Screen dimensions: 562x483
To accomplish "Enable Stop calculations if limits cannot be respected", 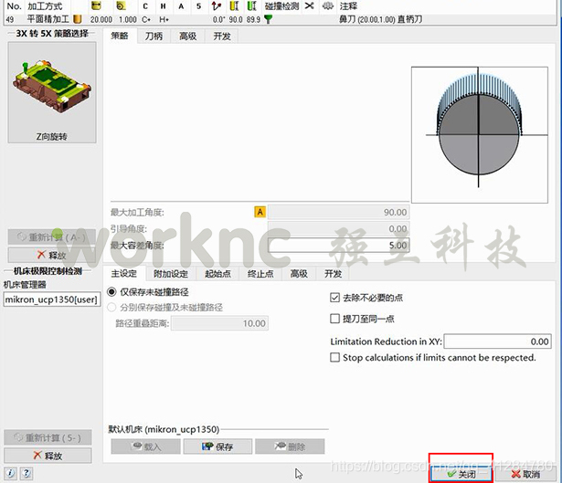I will 334,357.
